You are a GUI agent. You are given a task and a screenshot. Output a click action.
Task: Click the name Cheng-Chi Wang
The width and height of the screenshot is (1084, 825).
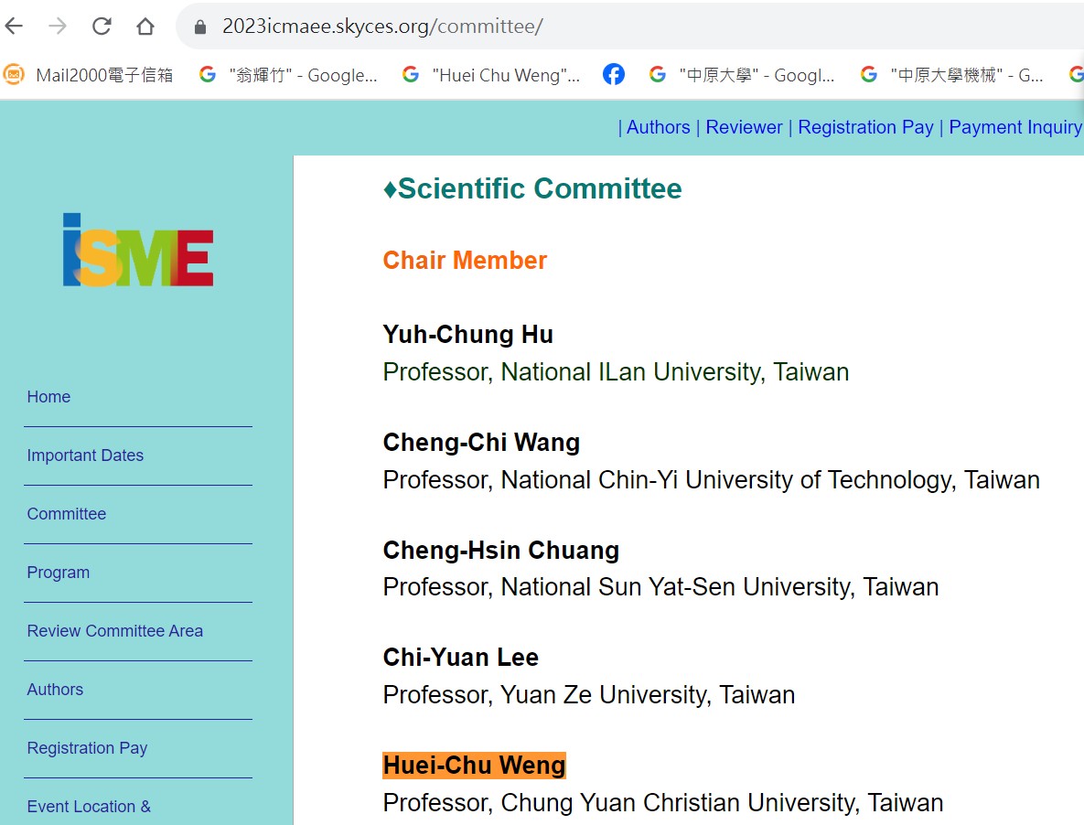tap(481, 442)
